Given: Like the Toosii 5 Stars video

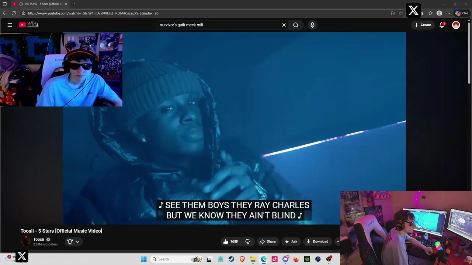Looking at the screenshot, I should (231, 241).
